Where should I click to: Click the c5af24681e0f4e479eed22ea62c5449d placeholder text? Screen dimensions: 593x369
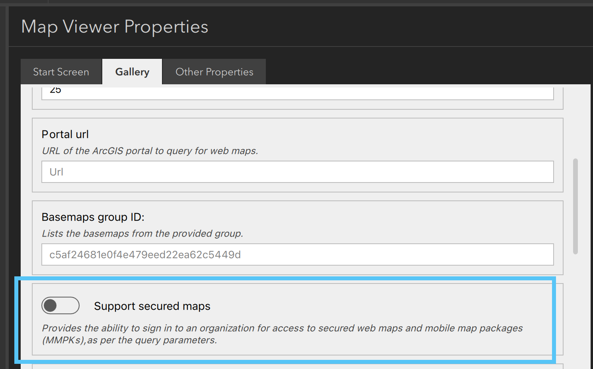click(x=145, y=255)
